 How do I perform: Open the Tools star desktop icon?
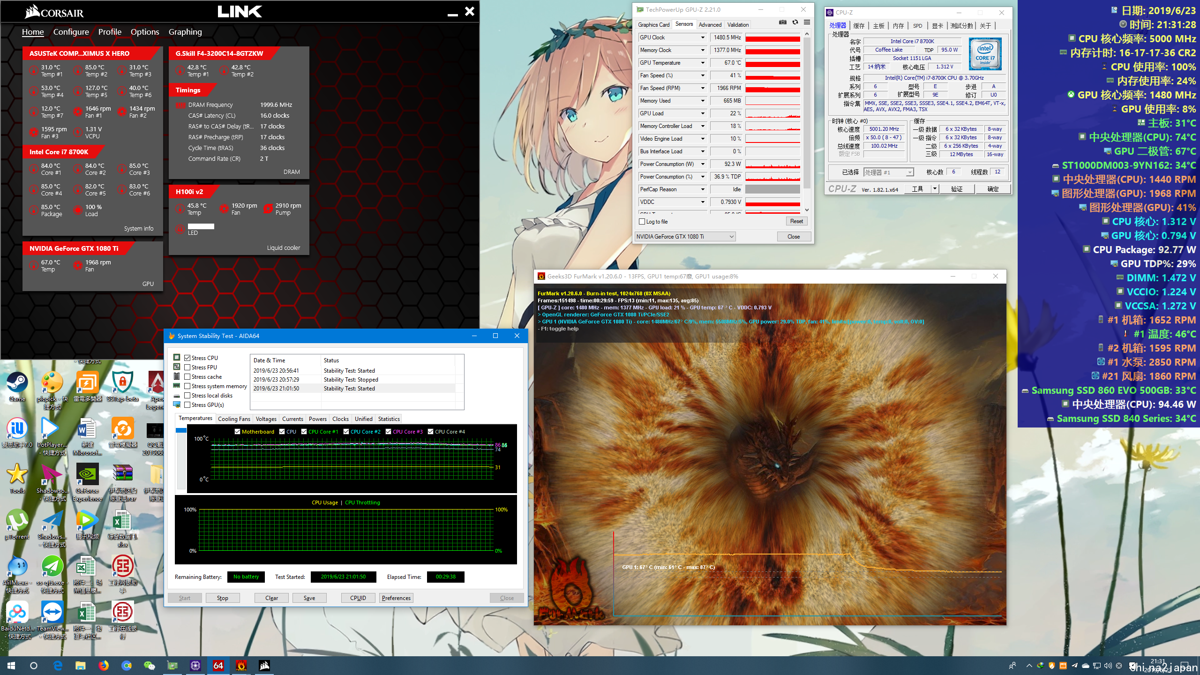pos(17,478)
